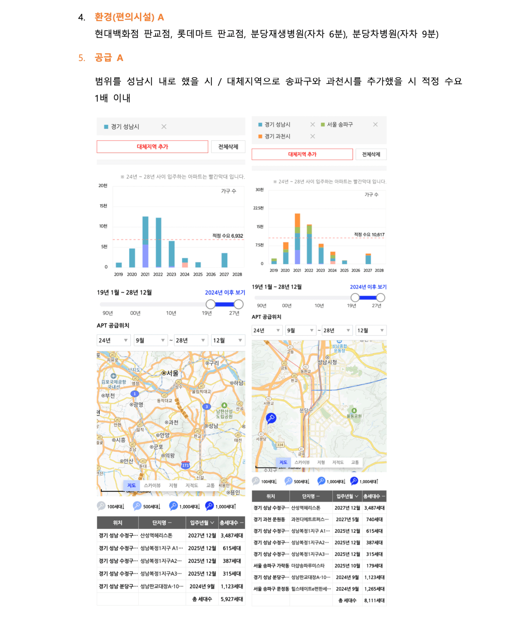Switch right map to 교통 view

pos(355,462)
